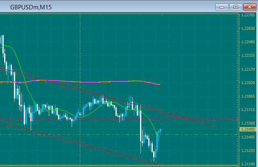Click the 1.22020 price axis label
The width and height of the screenshot is (258, 167).
(248, 82)
